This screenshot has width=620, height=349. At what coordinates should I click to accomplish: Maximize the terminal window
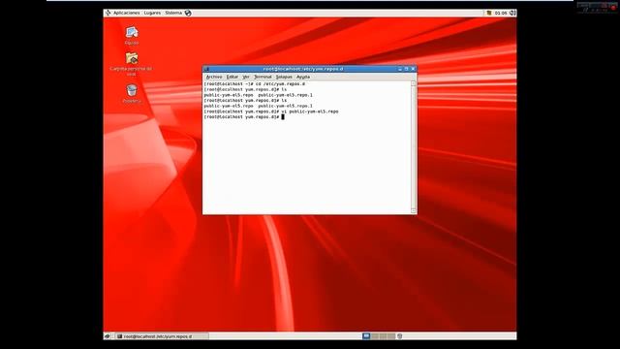tap(406, 69)
